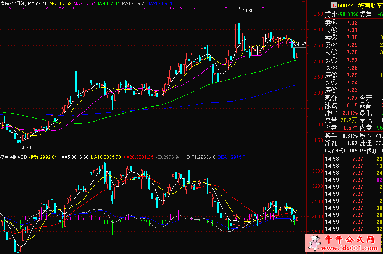383x254 pixels.
Task: Click the 净资 1.57 value
Action: tap(352, 143)
